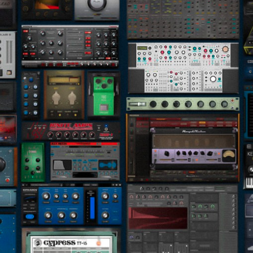The width and height of the screenshot is (253, 253).
Task: Select the highlighted orange tab in AmpliTube header
Action: pyautogui.click(x=202, y=122)
